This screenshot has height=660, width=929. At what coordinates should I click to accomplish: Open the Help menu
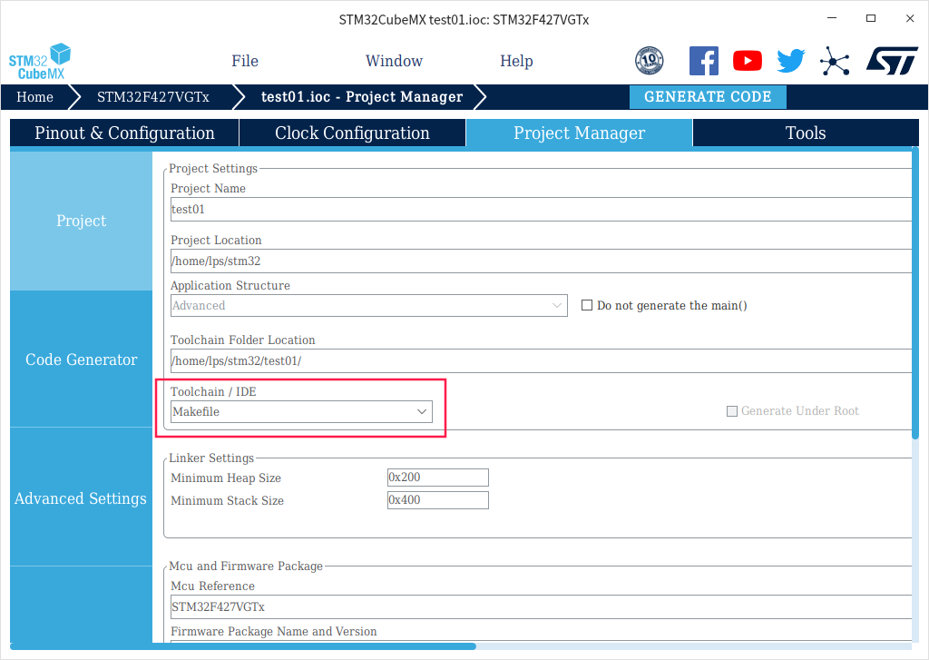tap(516, 61)
